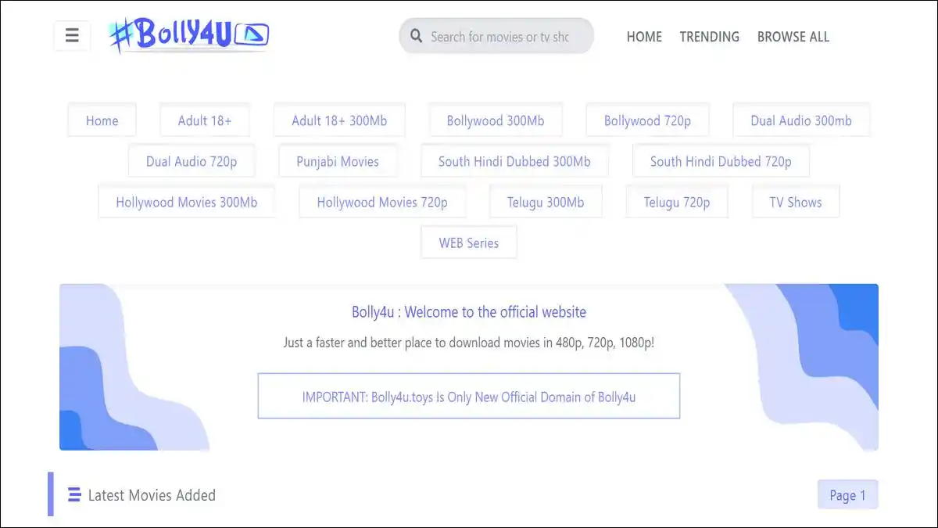
Task: Open South Hindi Dubbed 720p
Action: point(721,161)
